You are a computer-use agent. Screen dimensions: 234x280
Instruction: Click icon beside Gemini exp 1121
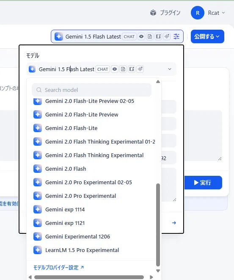[38, 223]
